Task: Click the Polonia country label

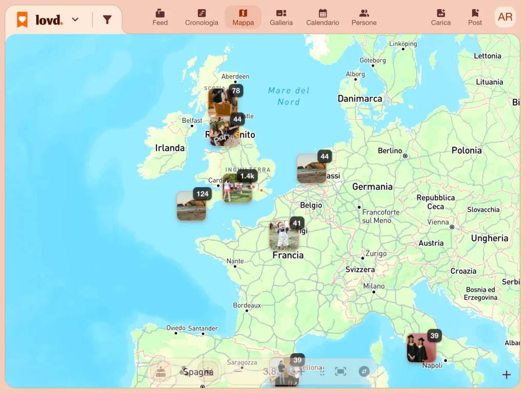Action: point(467,150)
